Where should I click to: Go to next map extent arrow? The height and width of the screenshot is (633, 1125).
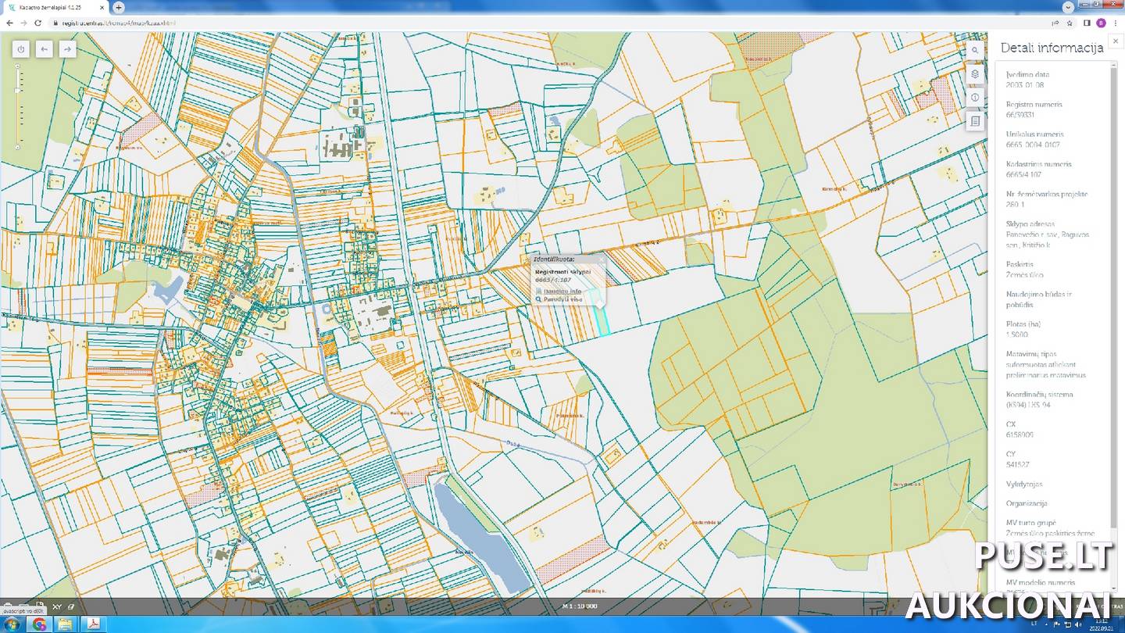(68, 49)
